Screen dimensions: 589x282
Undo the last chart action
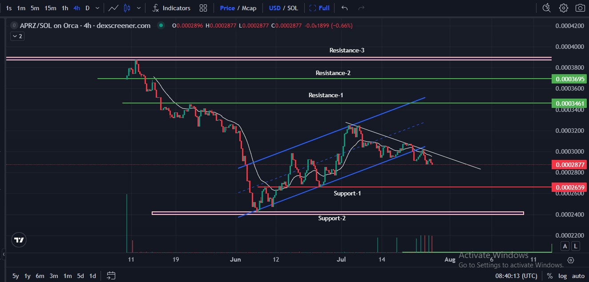point(344,8)
